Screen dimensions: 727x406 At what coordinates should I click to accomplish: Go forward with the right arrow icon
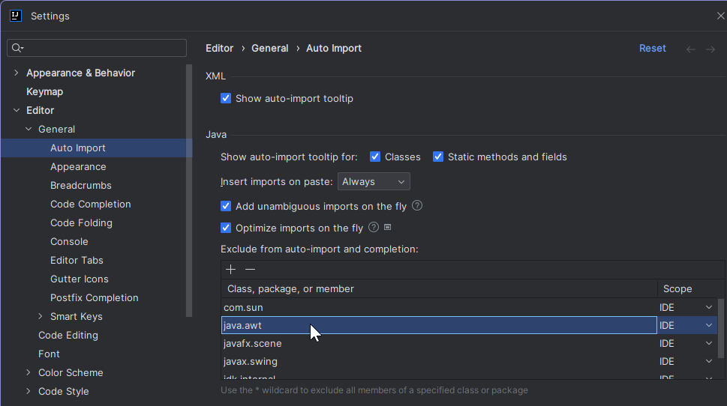coord(710,49)
